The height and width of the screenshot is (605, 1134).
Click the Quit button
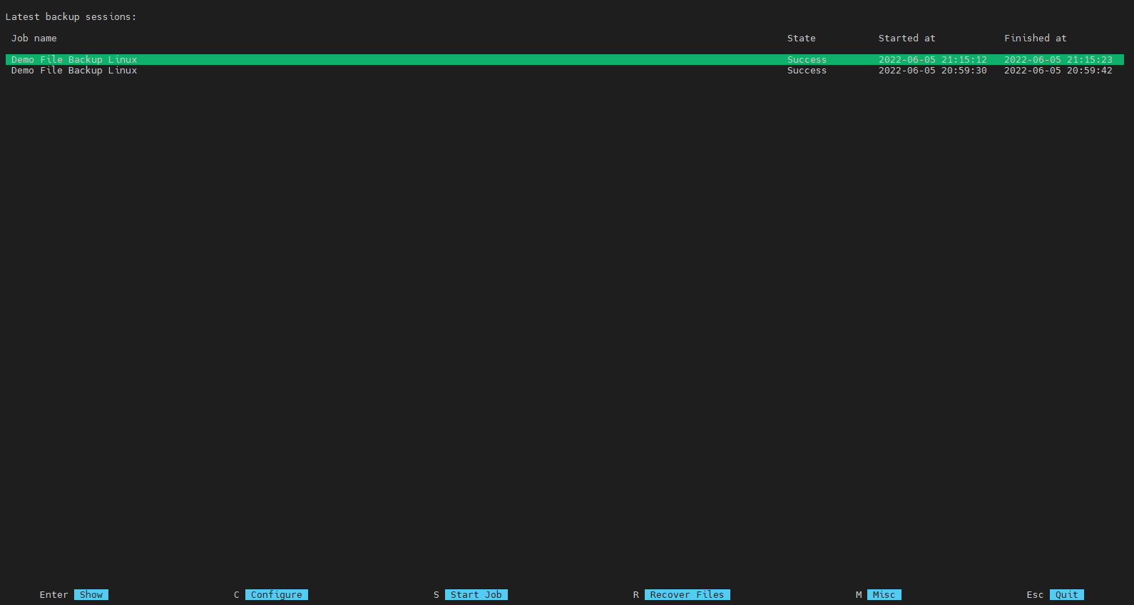1067,595
